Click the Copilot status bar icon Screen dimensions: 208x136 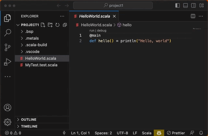coord(159,133)
